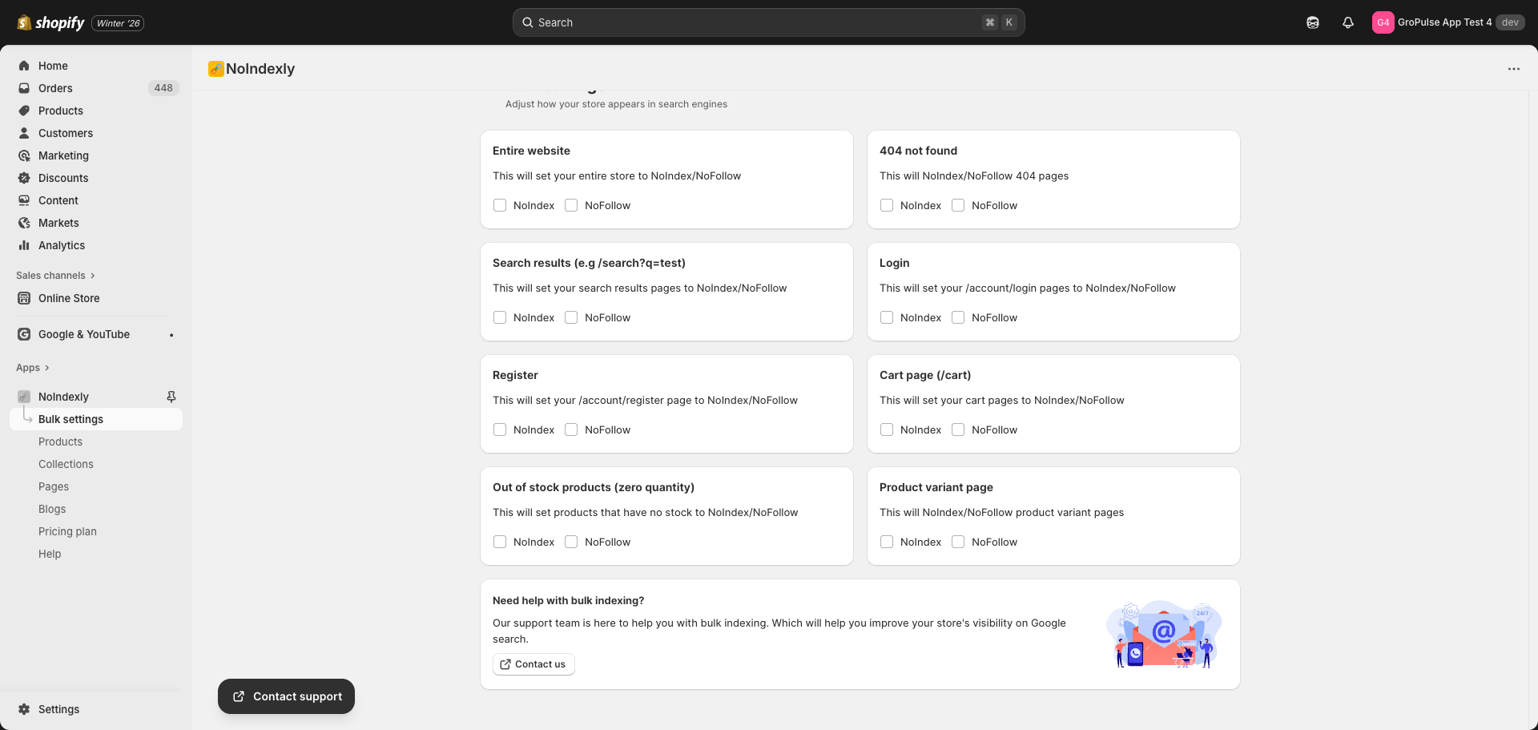Open the NoIndexly overflow menu with three dots
This screenshot has height=730, width=1538.
pyautogui.click(x=1513, y=69)
